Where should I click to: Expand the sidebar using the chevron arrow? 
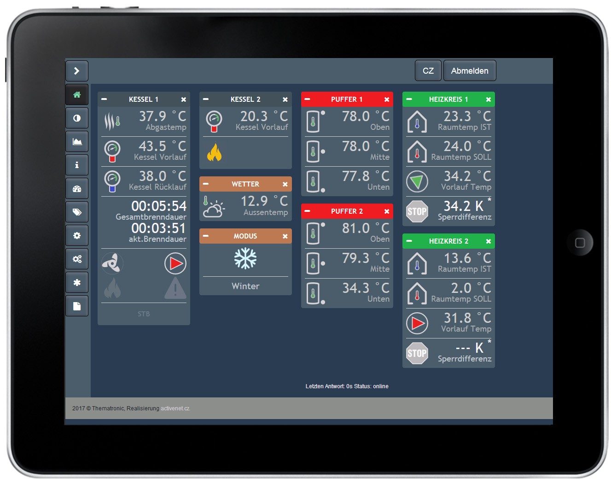(x=77, y=70)
